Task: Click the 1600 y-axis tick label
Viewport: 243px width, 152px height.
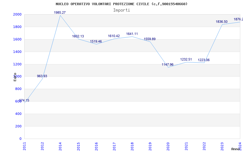Action: coord(17,39)
